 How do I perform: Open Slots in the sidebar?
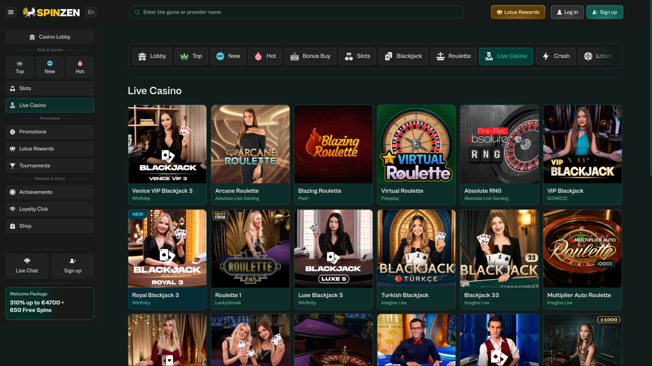[50, 88]
